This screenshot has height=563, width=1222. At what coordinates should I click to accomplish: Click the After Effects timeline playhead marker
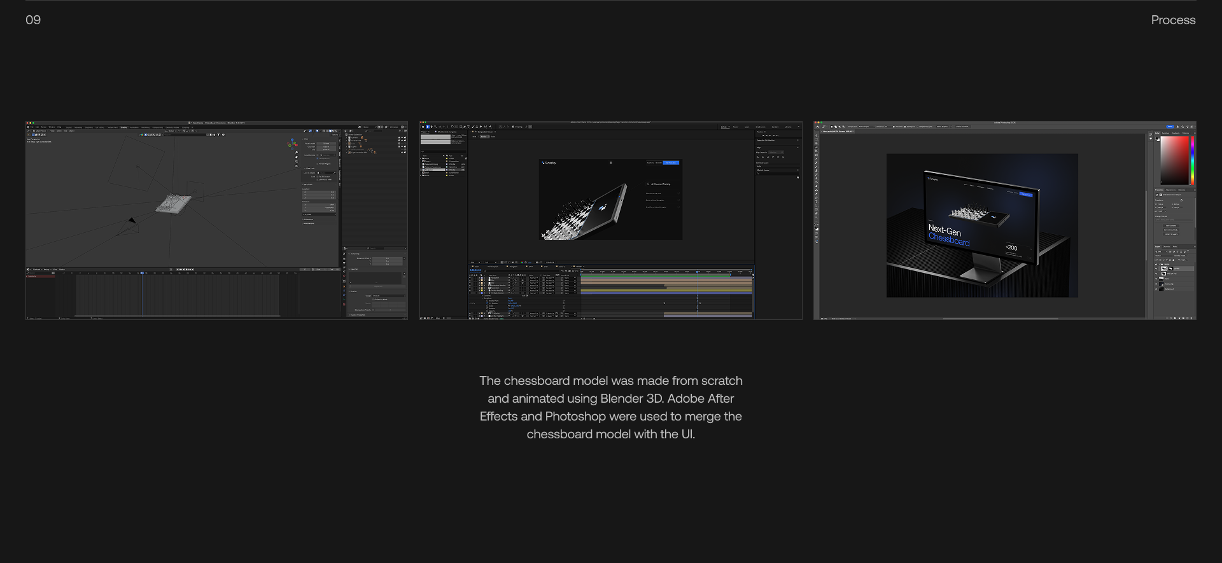698,272
